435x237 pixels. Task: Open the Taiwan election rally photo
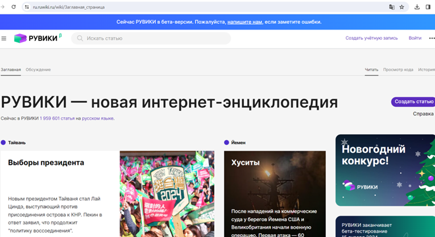click(167, 194)
